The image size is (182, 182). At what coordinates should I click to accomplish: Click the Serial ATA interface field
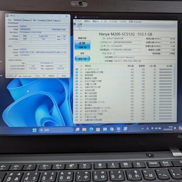(x=127, y=46)
